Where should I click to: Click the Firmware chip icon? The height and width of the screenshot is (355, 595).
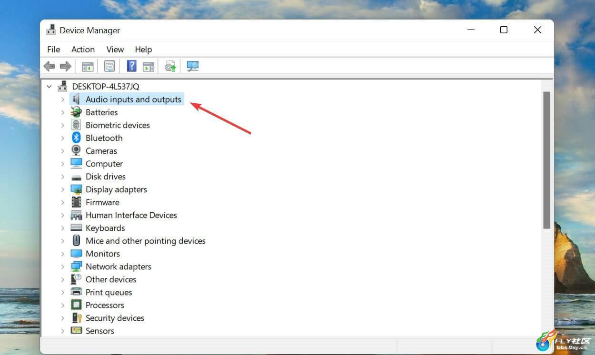(76, 202)
